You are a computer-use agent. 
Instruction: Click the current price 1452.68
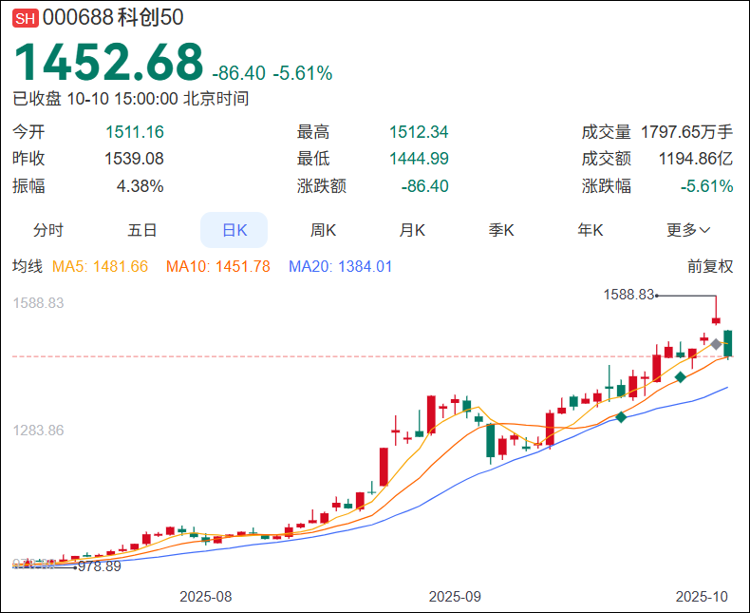[108, 63]
